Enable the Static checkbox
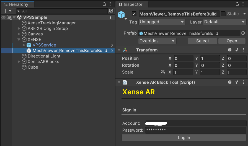The image size is (248, 146). [223, 14]
